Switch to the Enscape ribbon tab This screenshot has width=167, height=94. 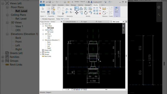click(x=88, y=5)
